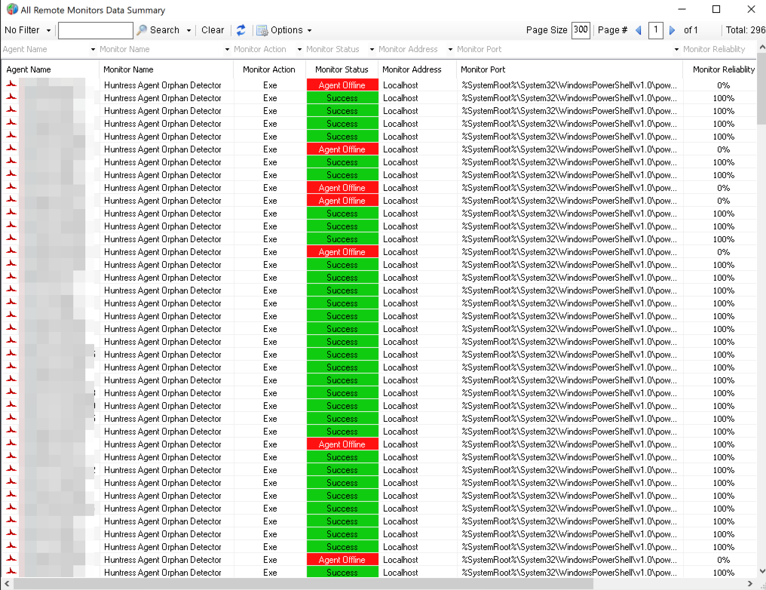Select the Page Size field showing 300
Viewport: 766px width, 590px height.
click(x=581, y=30)
